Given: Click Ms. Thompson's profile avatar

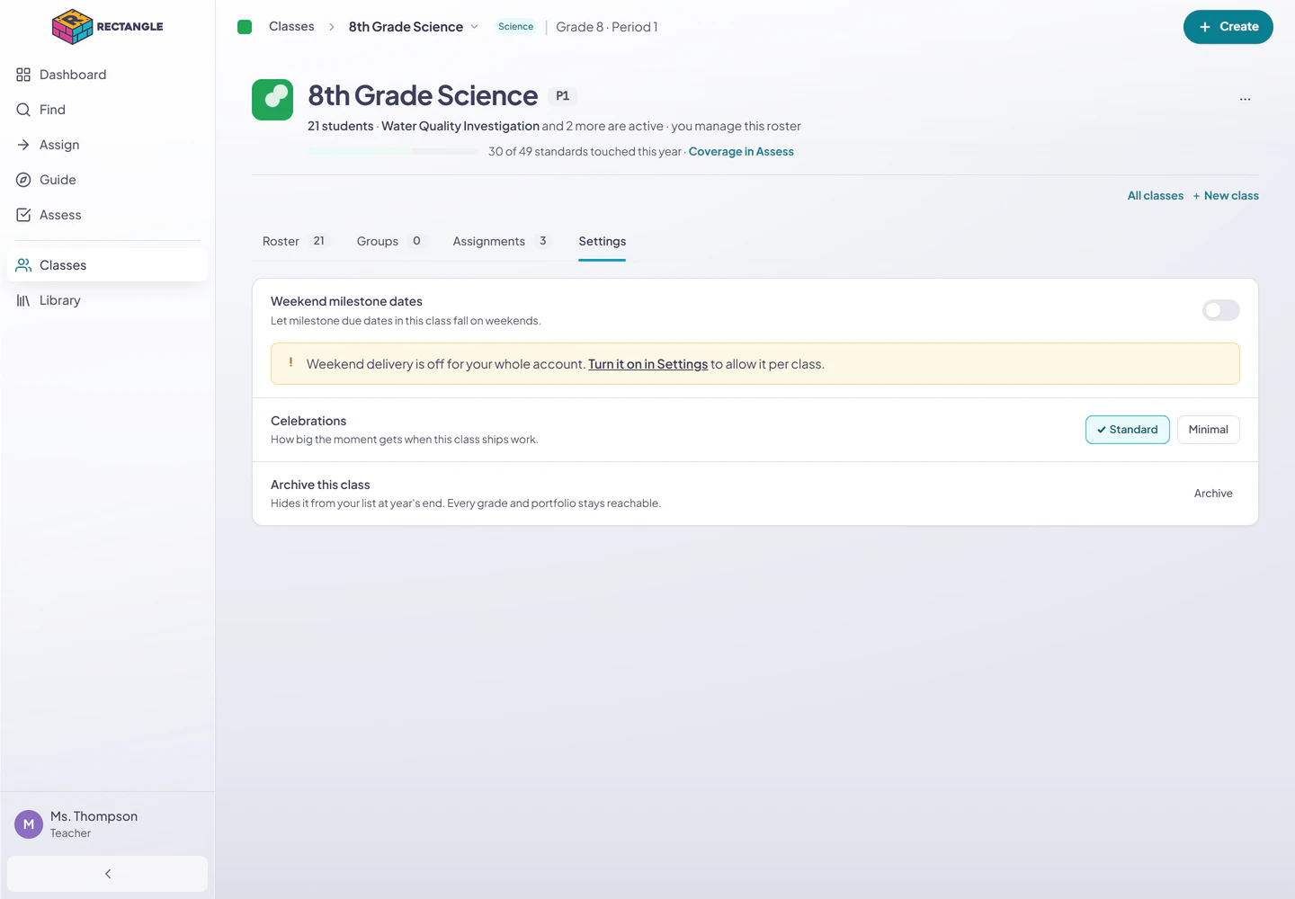Looking at the screenshot, I should pyautogui.click(x=29, y=824).
